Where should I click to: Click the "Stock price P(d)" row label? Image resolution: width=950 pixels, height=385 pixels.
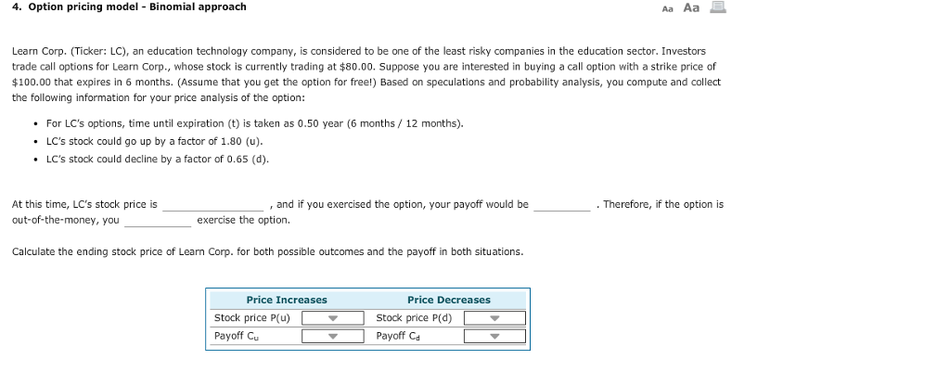[414, 317]
